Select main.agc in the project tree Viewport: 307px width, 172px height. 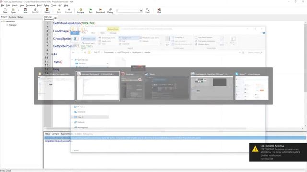point(12,25)
